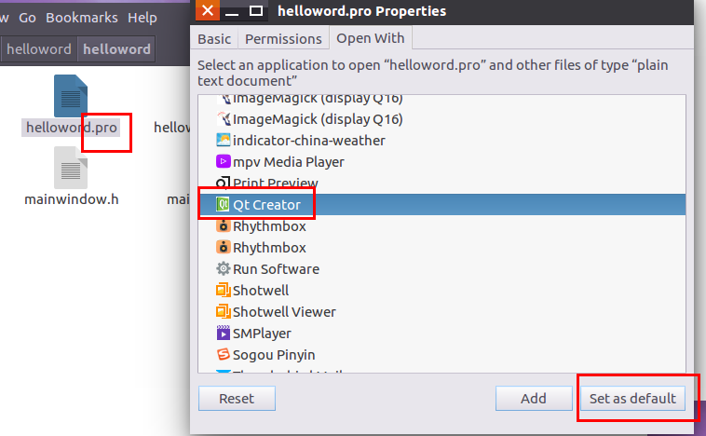Click the first helloword path breadcrumb

[x=39, y=48]
